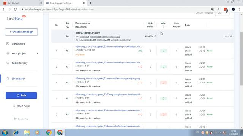Click the EN language indicator in tray
This screenshot has width=243, height=136.
pos(197,132)
